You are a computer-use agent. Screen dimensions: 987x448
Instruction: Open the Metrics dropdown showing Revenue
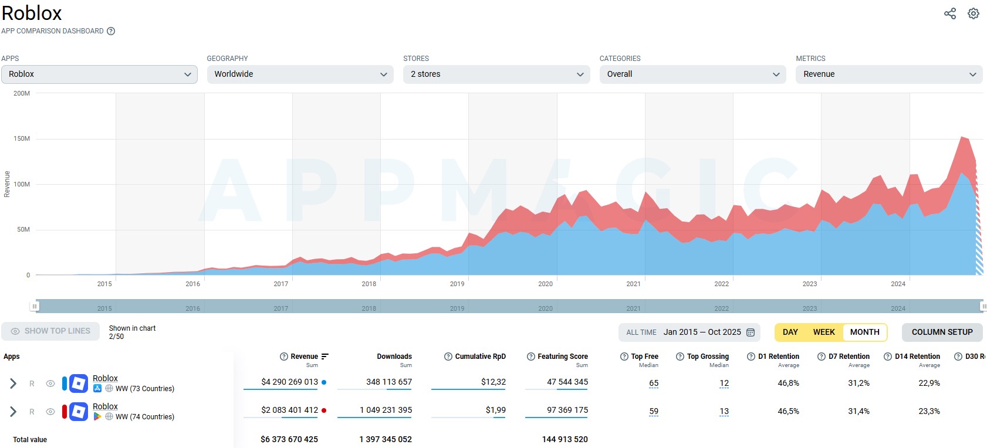[x=888, y=74]
